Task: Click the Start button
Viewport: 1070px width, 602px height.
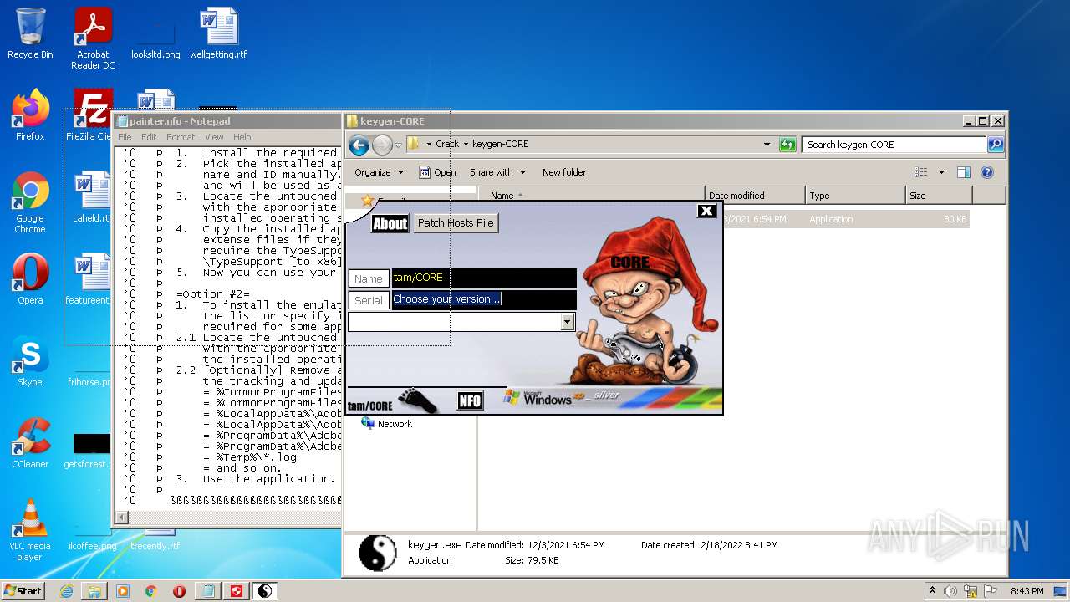Action: pyautogui.click(x=23, y=590)
